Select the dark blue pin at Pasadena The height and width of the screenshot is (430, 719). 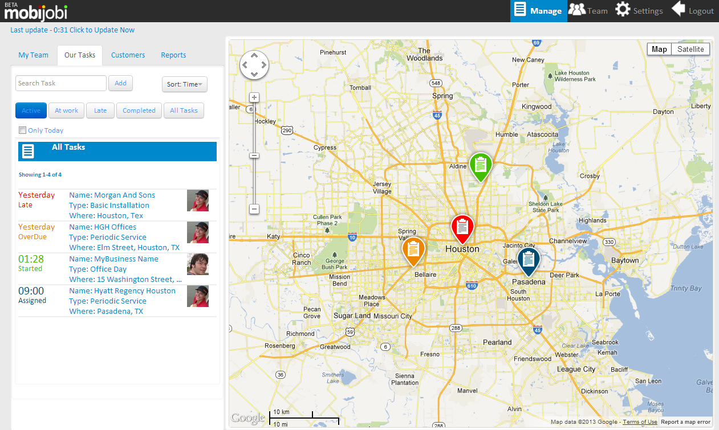click(528, 259)
